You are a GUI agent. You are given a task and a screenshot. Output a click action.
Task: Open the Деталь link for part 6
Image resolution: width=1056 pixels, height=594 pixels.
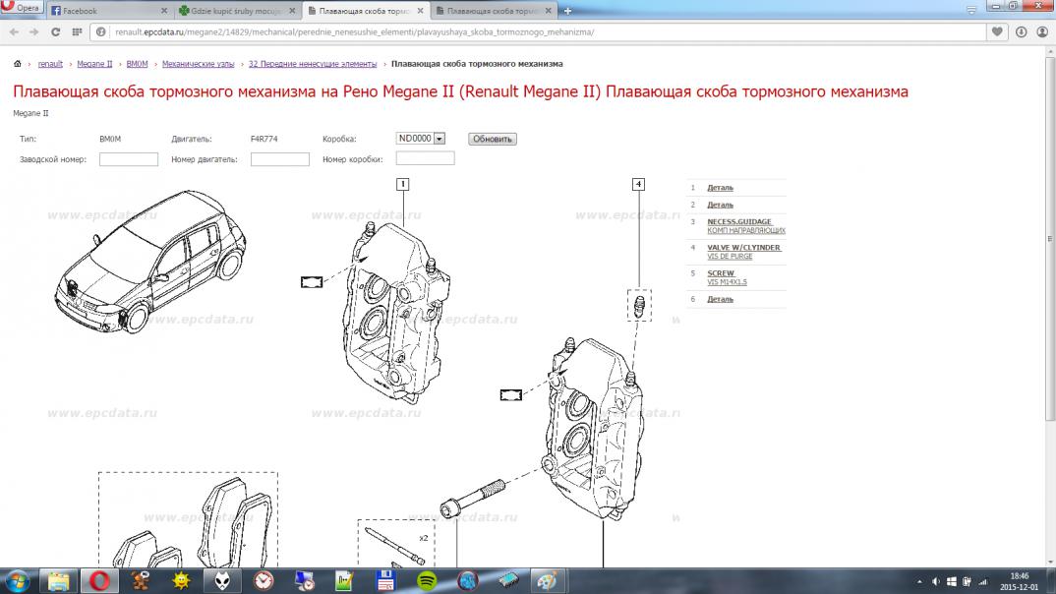[720, 299]
